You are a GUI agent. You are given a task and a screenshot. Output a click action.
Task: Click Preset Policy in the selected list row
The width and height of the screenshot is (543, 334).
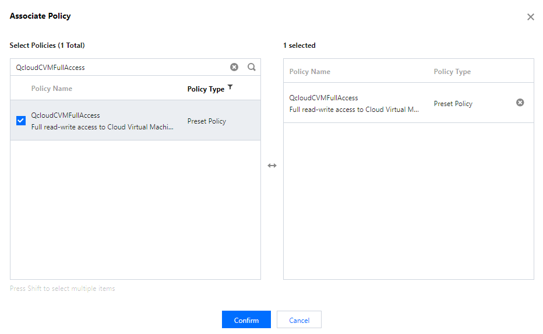[453, 104]
